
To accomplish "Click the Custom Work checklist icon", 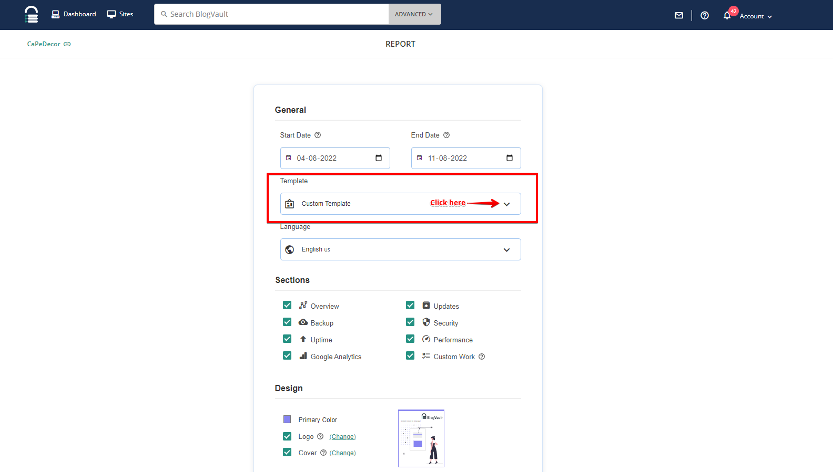I will click(426, 356).
